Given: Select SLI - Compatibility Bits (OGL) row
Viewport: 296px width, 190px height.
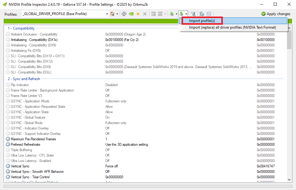Looking at the screenshot, I should coord(145,72).
